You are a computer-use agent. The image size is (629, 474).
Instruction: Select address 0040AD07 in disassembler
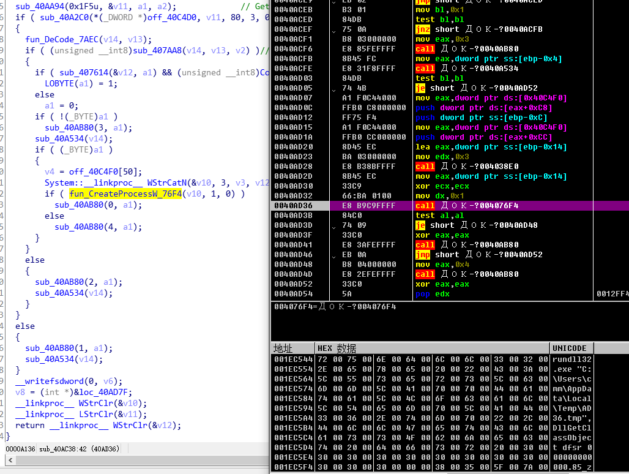[x=293, y=98]
